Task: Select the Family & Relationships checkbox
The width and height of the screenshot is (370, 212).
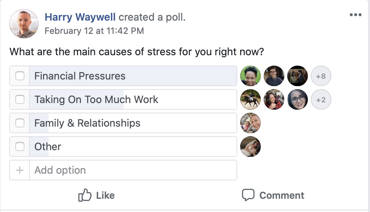Action: pos(20,123)
